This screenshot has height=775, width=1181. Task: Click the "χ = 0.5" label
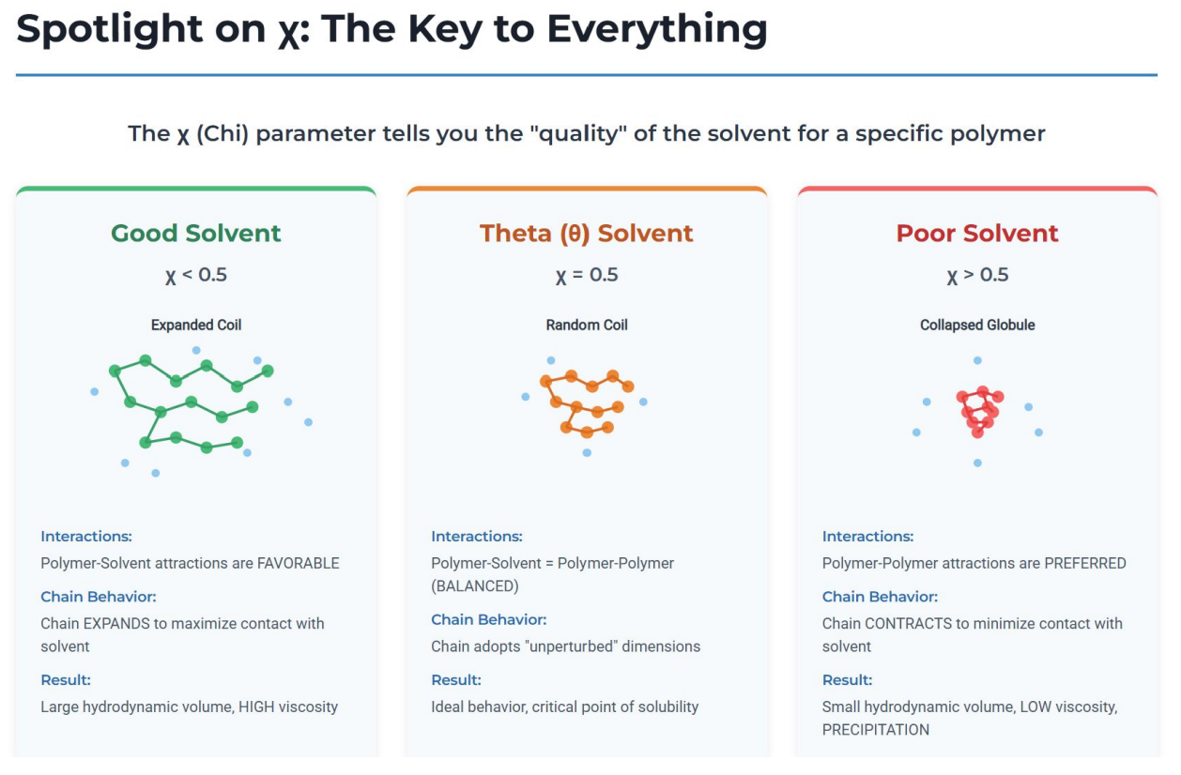pyautogui.click(x=586, y=276)
